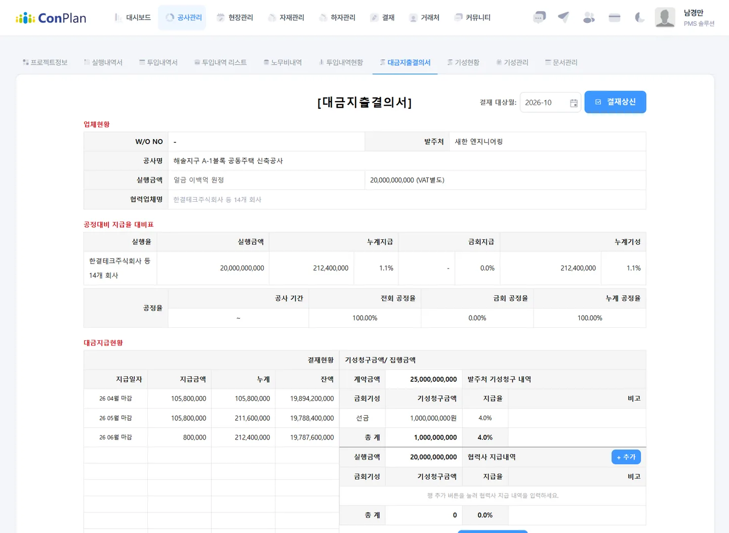The height and width of the screenshot is (533, 729).
Task: Click project name 해솔지구 A-1블록 공동주택 신축공사
Action: (228, 161)
